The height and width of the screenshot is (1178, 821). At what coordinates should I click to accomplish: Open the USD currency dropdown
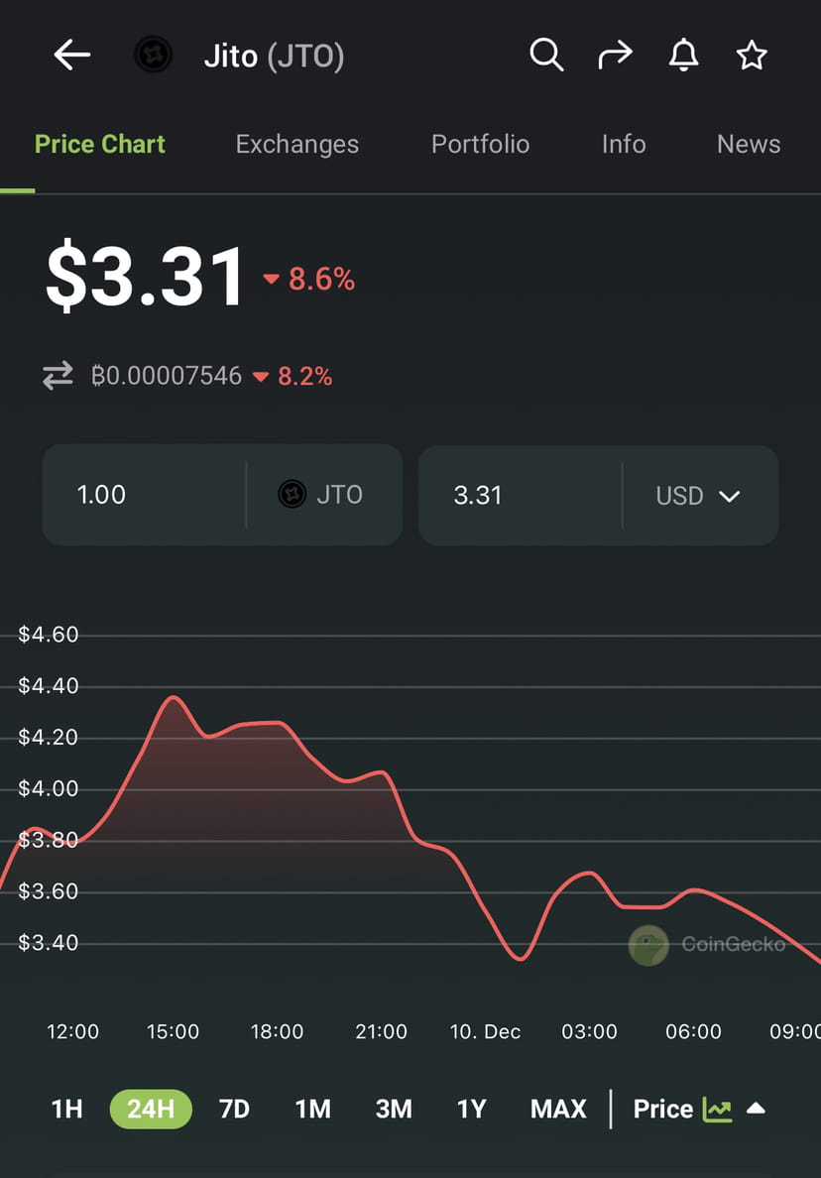699,495
